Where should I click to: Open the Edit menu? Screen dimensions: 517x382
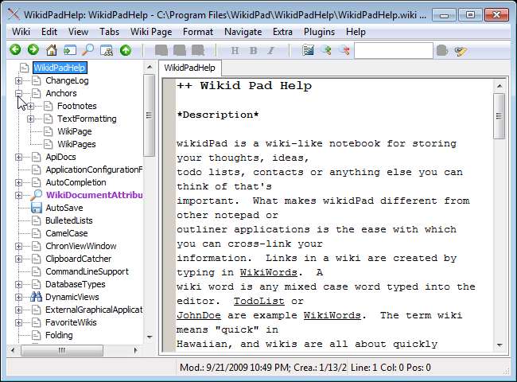pos(49,32)
